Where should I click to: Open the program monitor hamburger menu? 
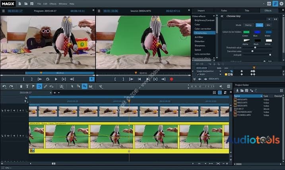click(3, 11)
